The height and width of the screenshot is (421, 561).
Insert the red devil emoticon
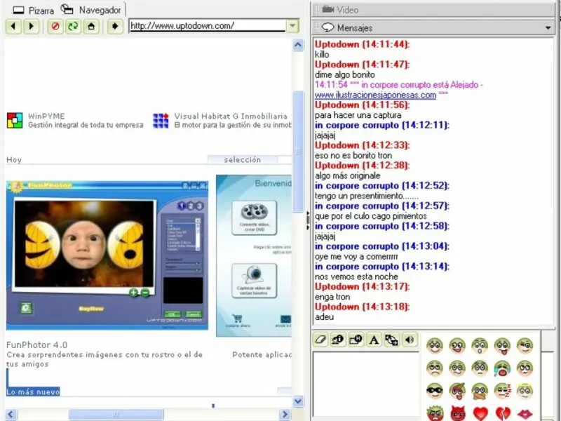(457, 413)
